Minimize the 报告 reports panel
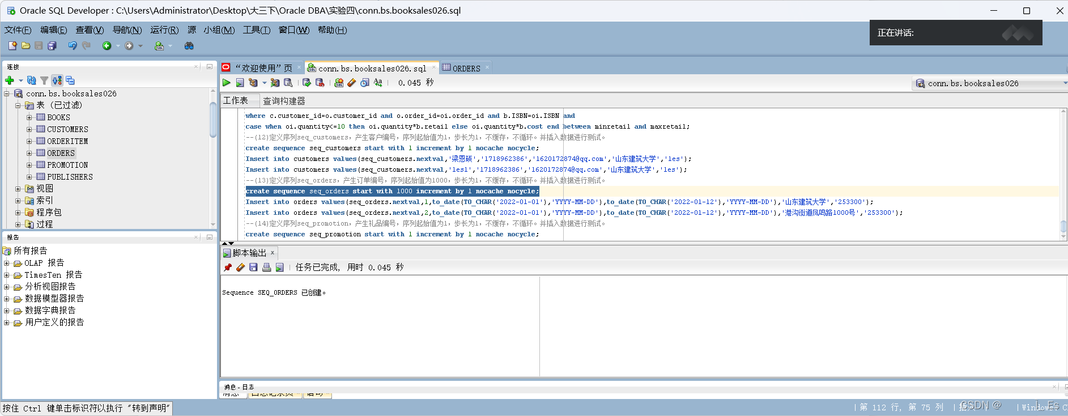1068x416 pixels. 209,237
